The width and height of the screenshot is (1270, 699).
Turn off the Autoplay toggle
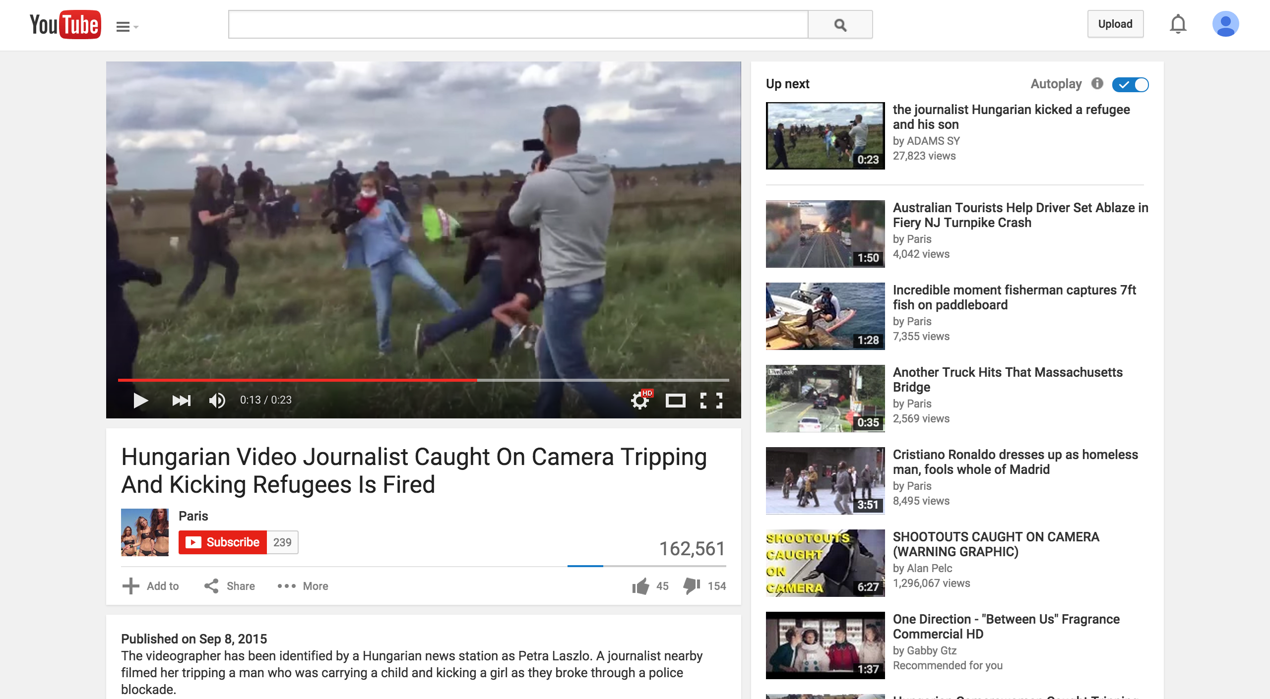pyautogui.click(x=1130, y=84)
